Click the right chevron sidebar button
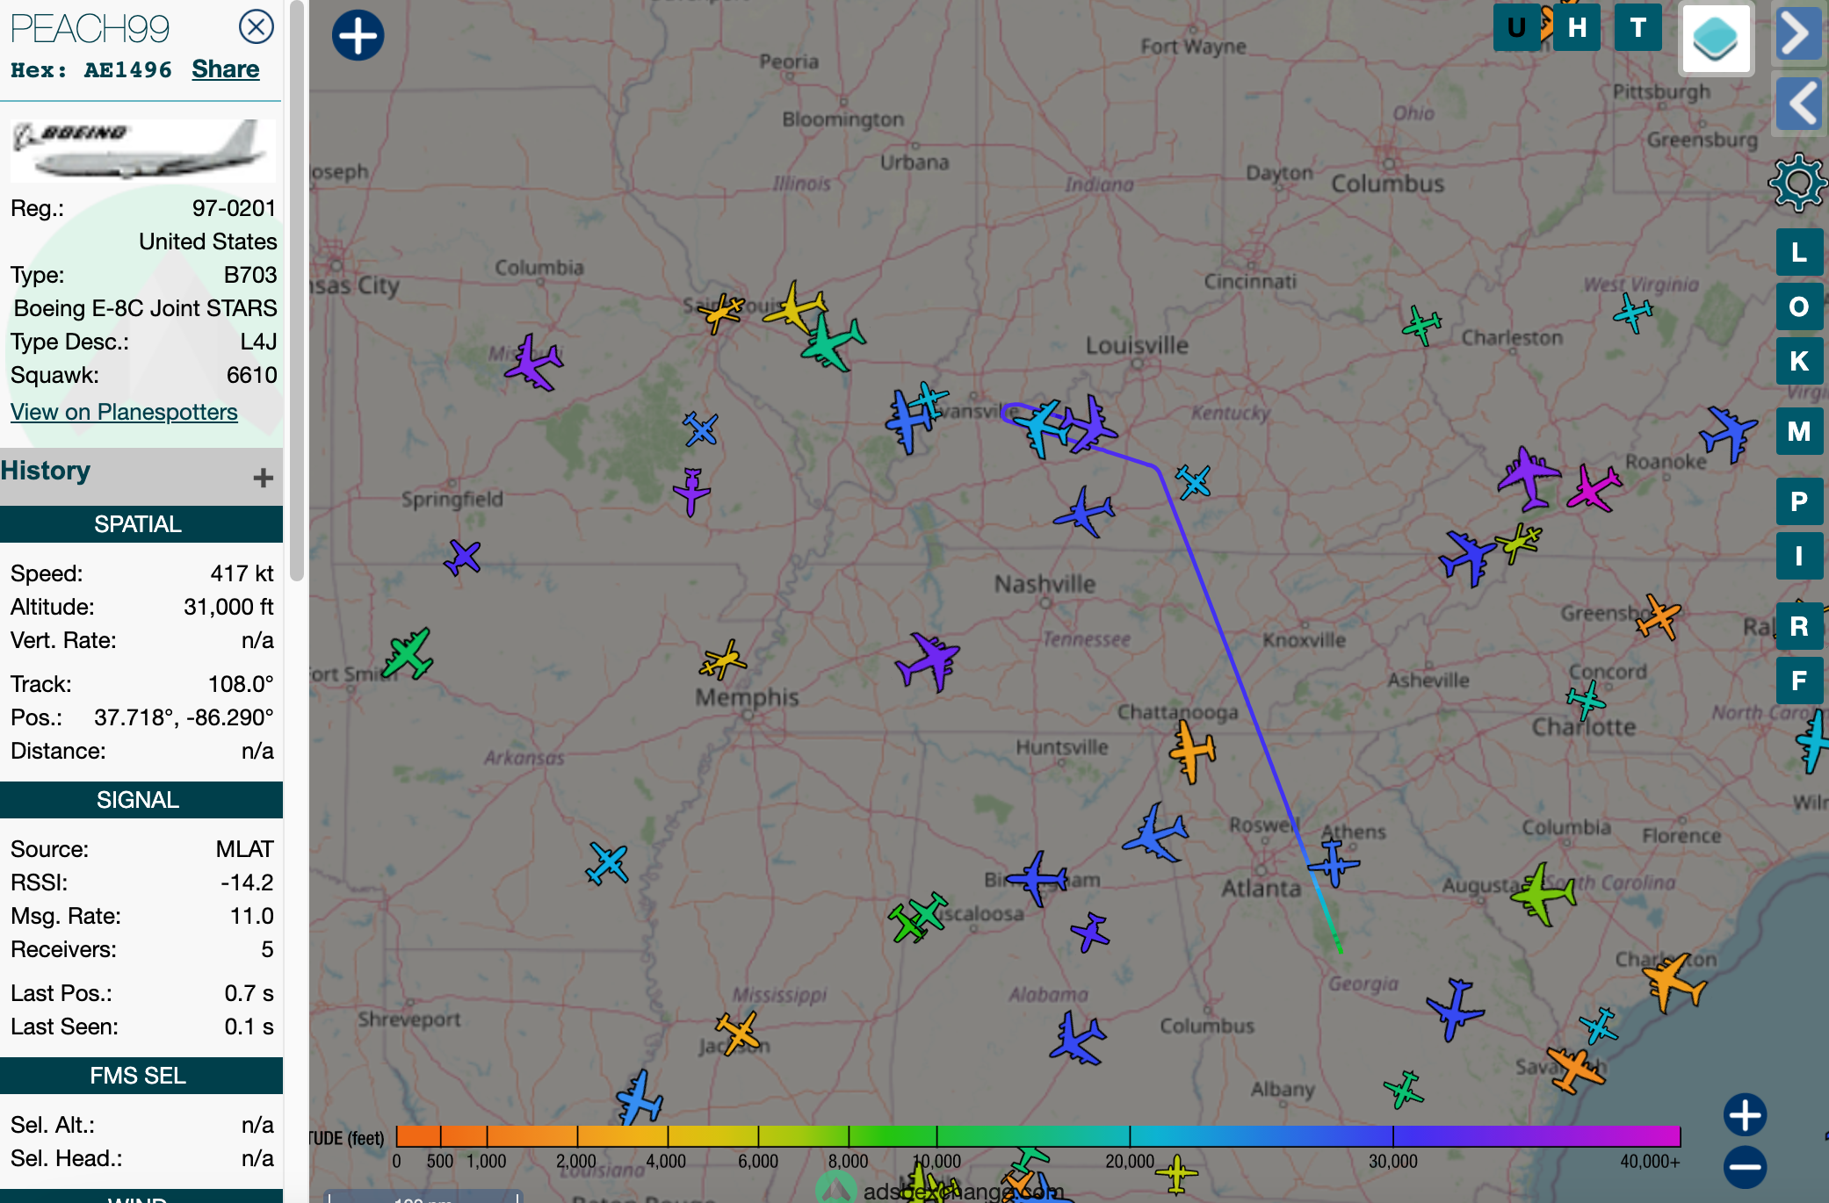 1797,34
